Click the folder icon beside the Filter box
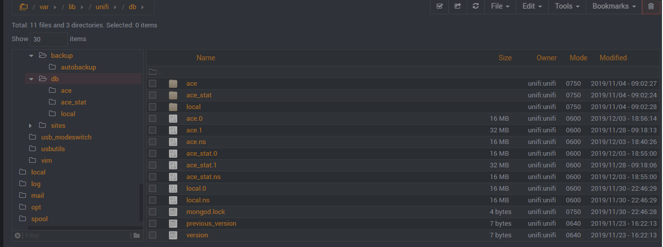663x247 pixels. (x=136, y=235)
